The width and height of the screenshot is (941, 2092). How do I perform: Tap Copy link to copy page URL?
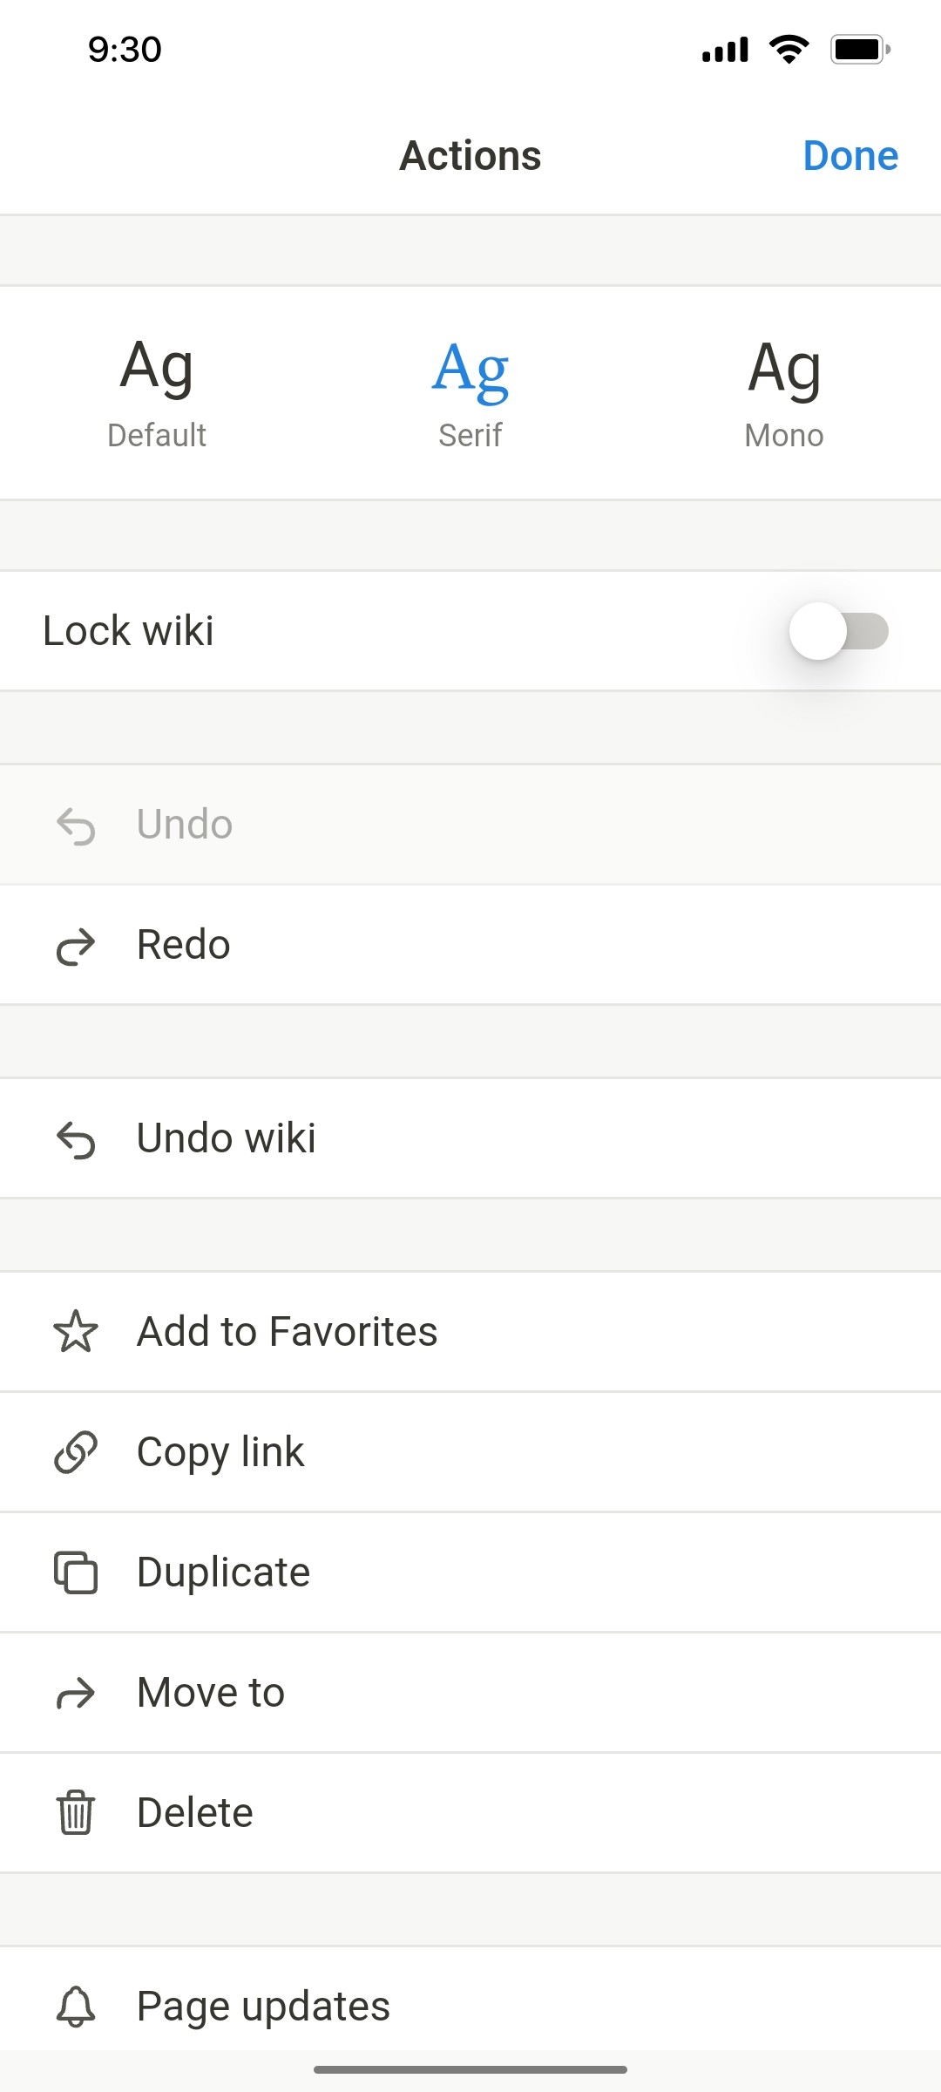tap(220, 1451)
